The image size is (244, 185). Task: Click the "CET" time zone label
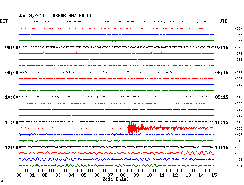(4, 21)
